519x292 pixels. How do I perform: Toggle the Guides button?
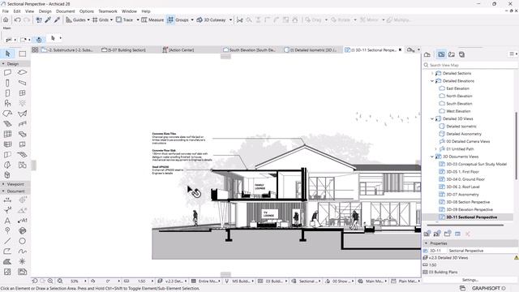(x=75, y=19)
